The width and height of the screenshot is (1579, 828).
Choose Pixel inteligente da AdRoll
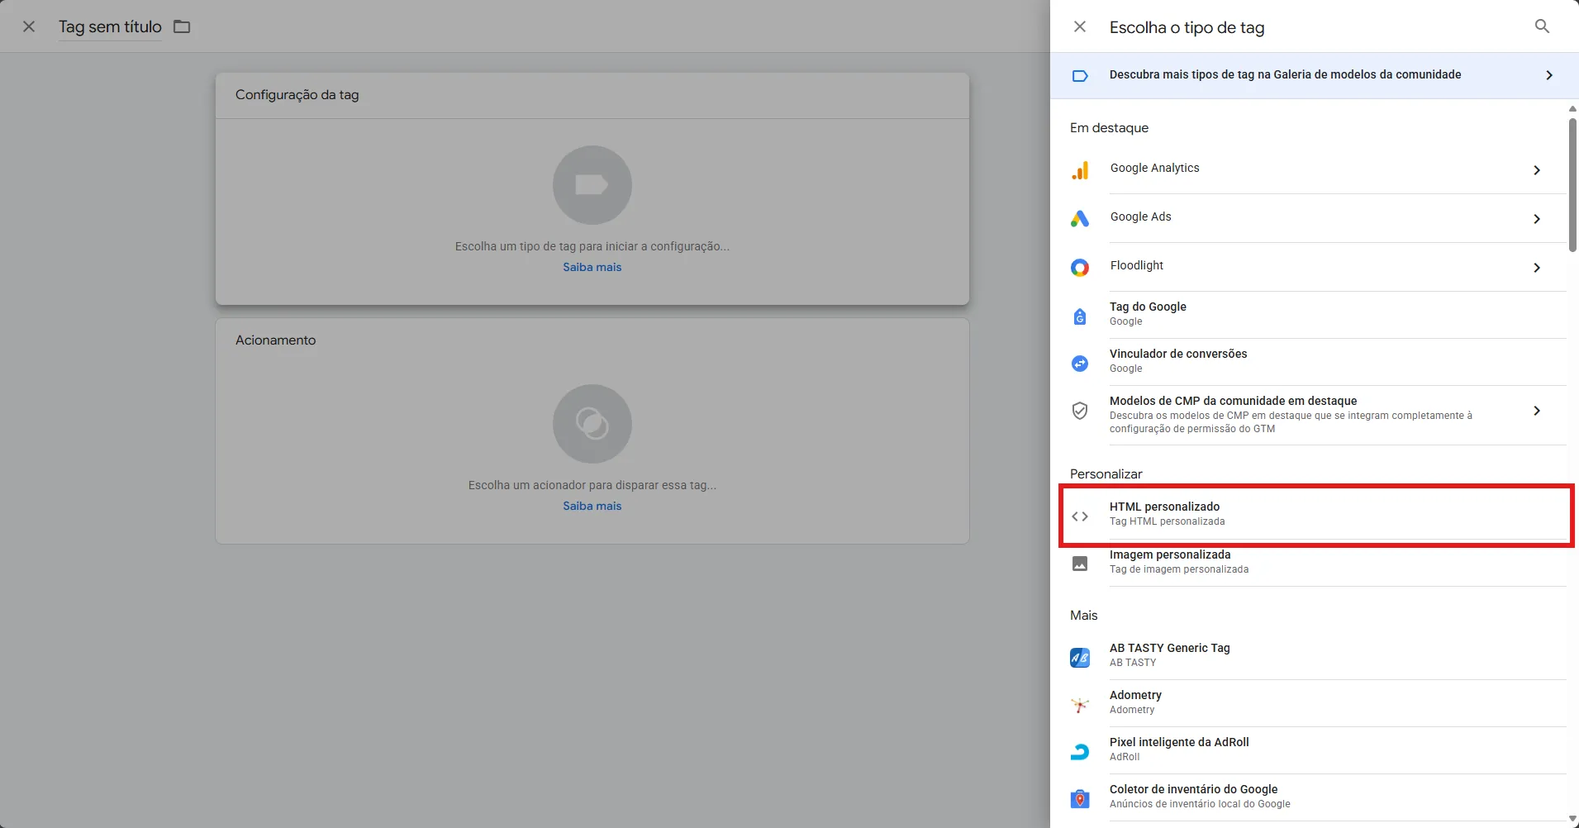pos(1318,750)
